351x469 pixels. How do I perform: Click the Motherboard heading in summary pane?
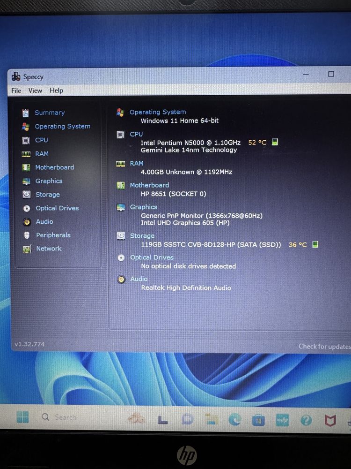tap(149, 185)
